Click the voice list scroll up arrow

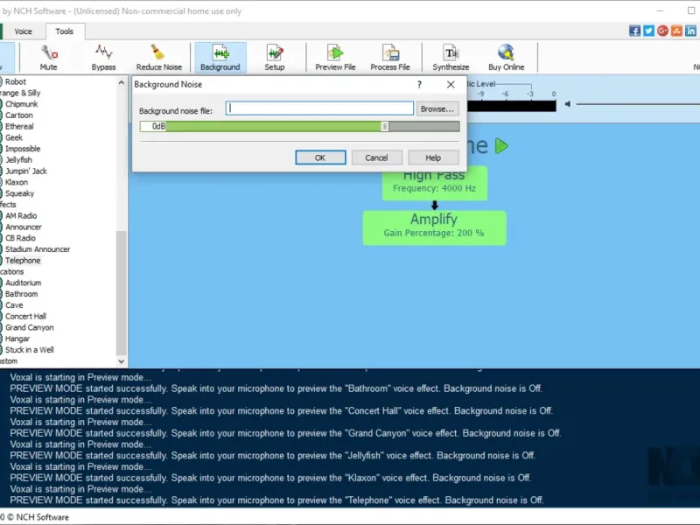(x=121, y=82)
